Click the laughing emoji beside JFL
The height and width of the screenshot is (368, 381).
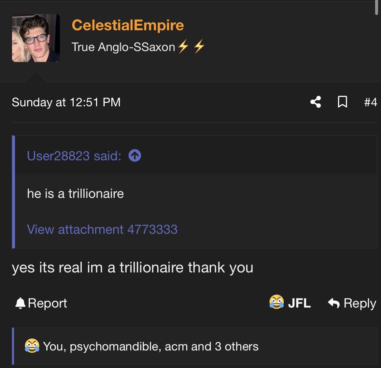(x=276, y=302)
